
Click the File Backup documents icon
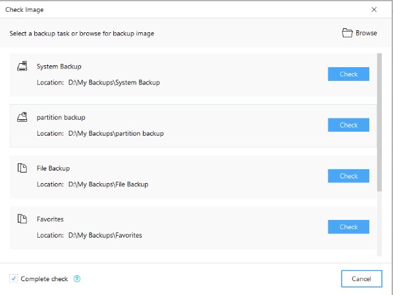point(22,168)
